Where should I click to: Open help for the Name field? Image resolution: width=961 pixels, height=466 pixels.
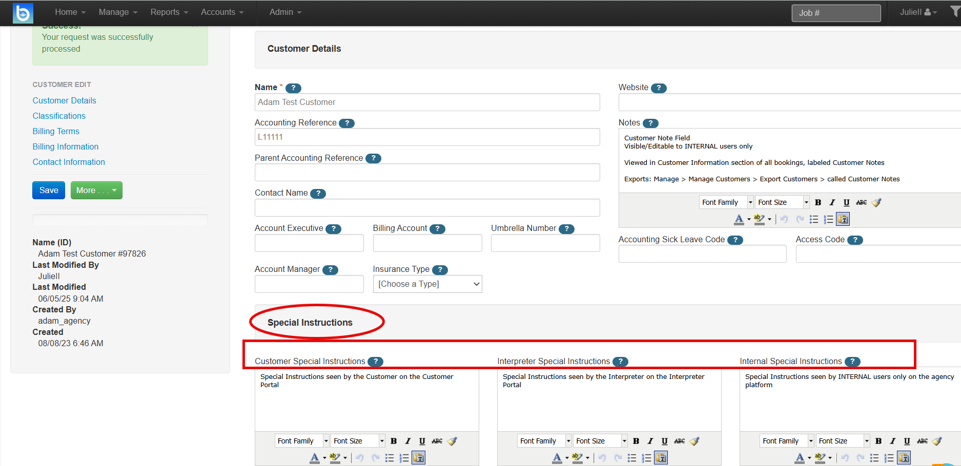[x=293, y=88]
